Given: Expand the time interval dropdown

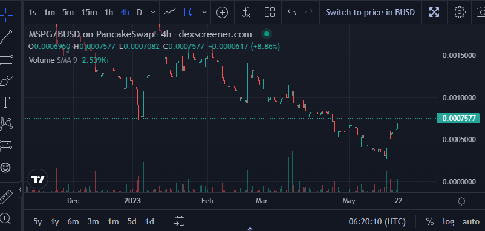Looking at the screenshot, I should click(x=153, y=12).
